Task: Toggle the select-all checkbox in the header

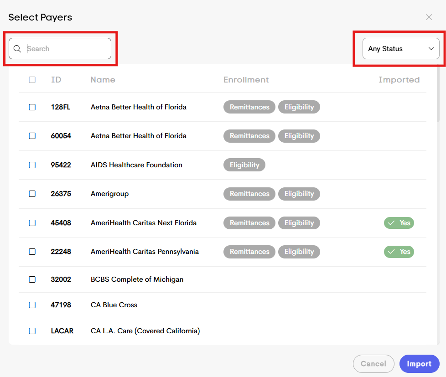Action: (32, 80)
